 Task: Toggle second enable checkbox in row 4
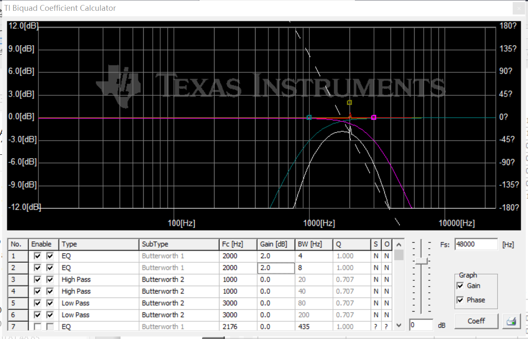click(x=50, y=291)
